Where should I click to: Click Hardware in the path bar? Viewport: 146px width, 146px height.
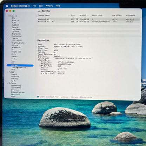[x=64, y=97]
